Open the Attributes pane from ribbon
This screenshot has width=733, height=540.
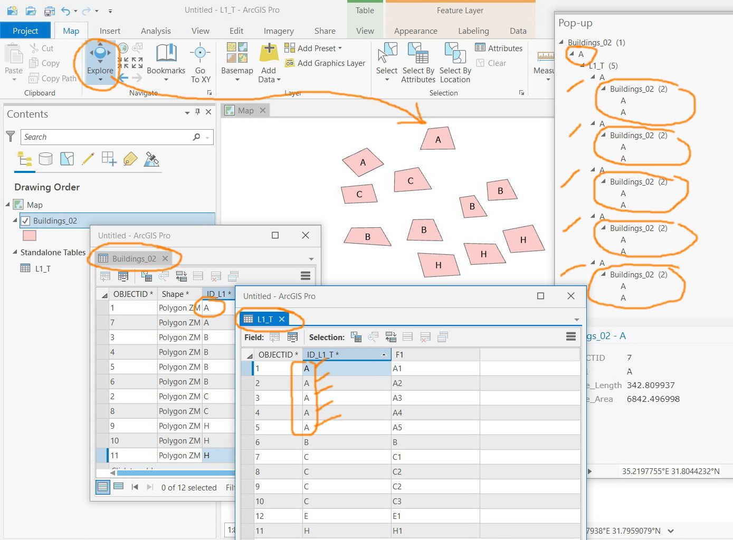[499, 48]
